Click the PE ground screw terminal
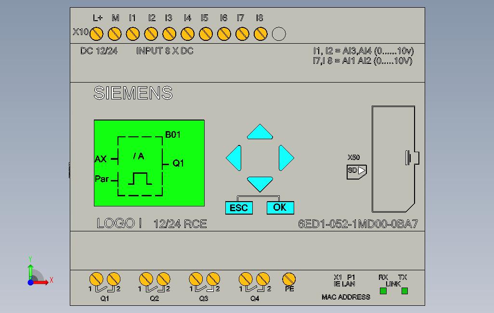This screenshot has width=494, height=313. click(289, 279)
